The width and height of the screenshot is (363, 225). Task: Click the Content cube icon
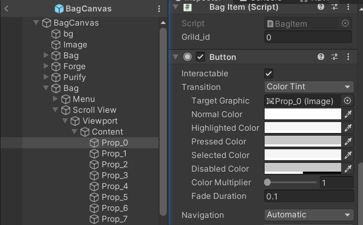[x=85, y=132]
